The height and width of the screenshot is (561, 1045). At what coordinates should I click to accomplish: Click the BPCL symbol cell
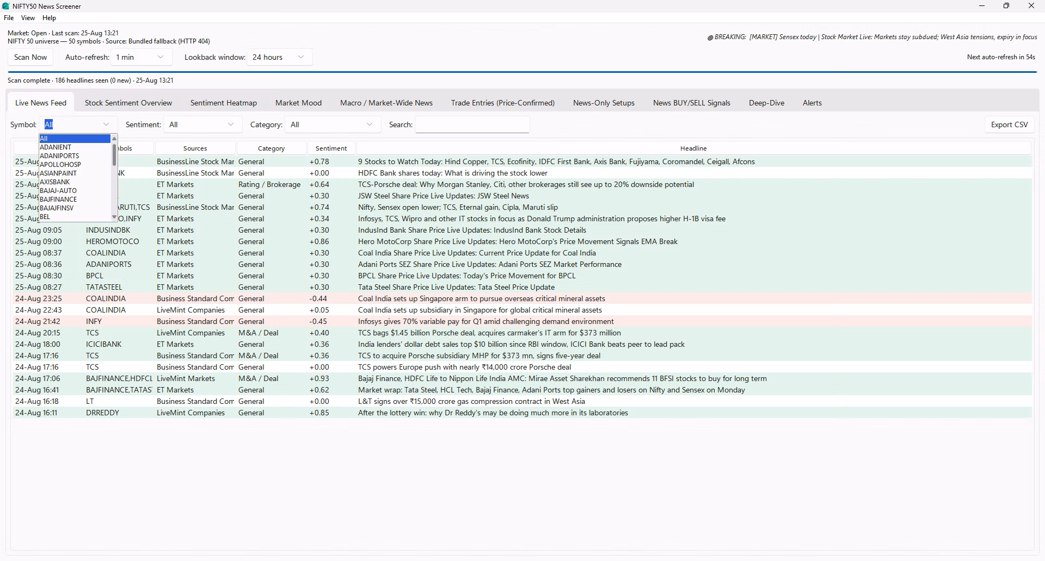pyautogui.click(x=94, y=276)
